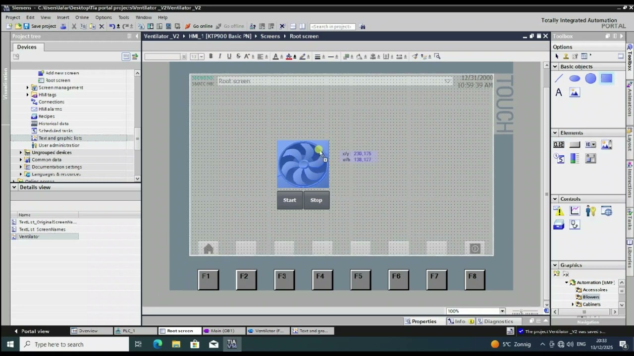The height and width of the screenshot is (356, 634).
Task: Select Text and graphic lists tree item
Action: (60, 138)
